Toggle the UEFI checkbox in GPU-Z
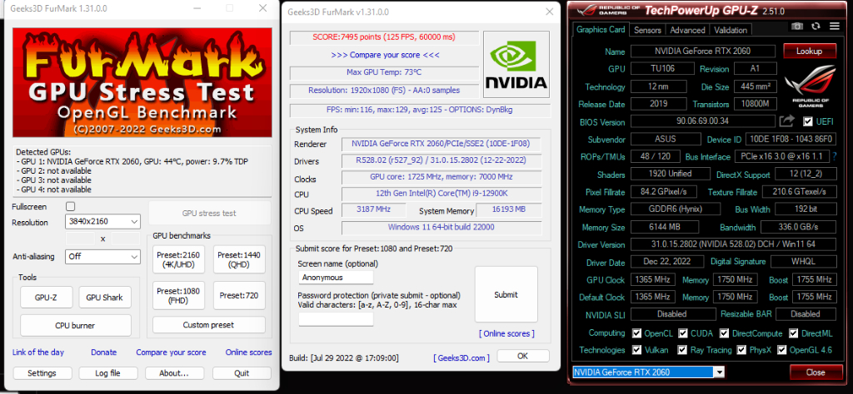The width and height of the screenshot is (853, 394). click(x=808, y=121)
